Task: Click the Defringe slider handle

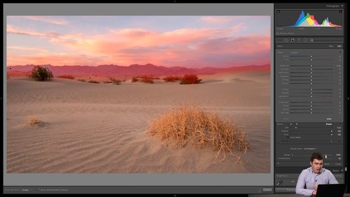Action: [x=311, y=113]
